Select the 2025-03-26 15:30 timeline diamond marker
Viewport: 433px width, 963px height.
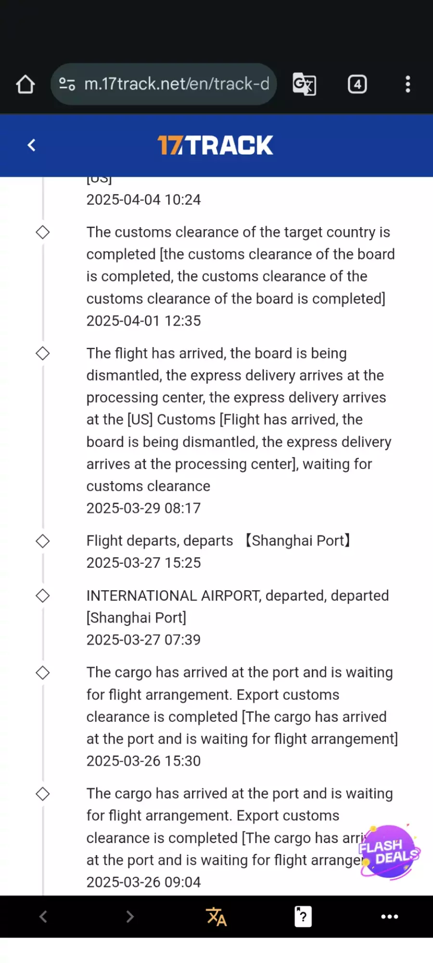click(x=43, y=673)
